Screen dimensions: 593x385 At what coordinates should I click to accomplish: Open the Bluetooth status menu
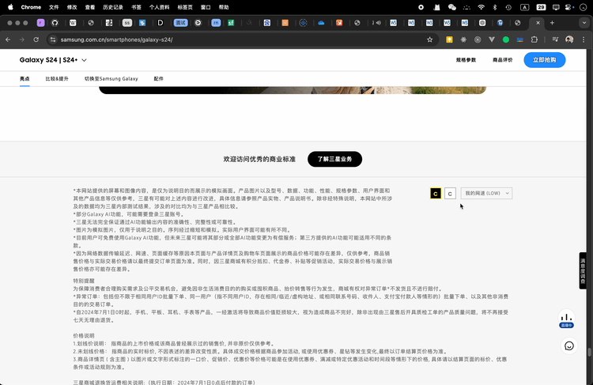point(495,7)
